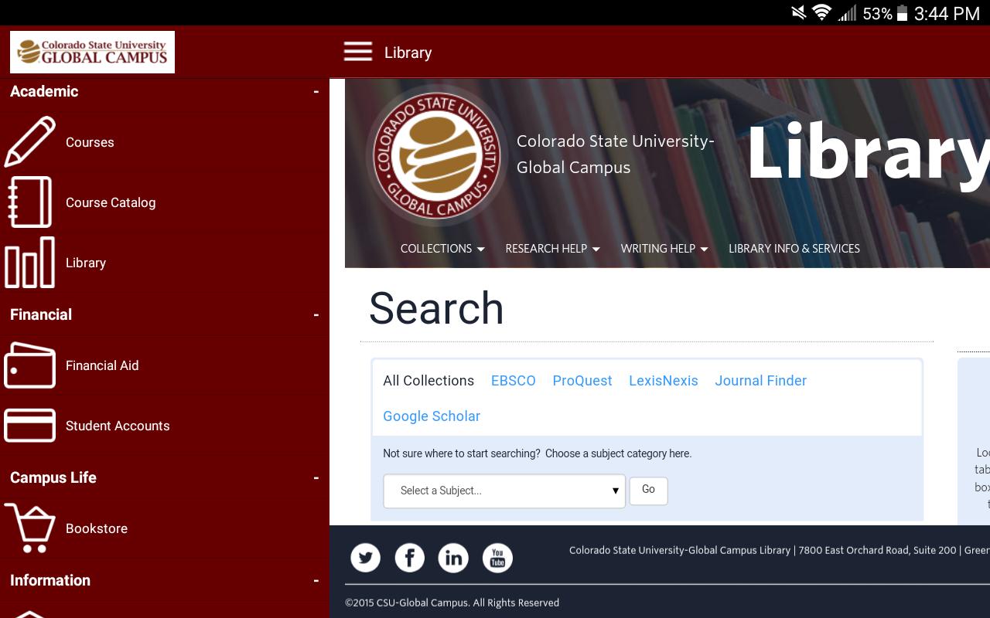The image size is (990, 618).
Task: Collapse the Information section
Action: click(316, 581)
